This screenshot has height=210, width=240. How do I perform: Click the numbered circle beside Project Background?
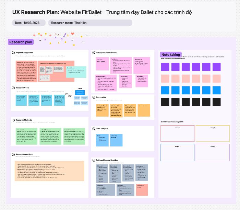[x=13, y=53]
